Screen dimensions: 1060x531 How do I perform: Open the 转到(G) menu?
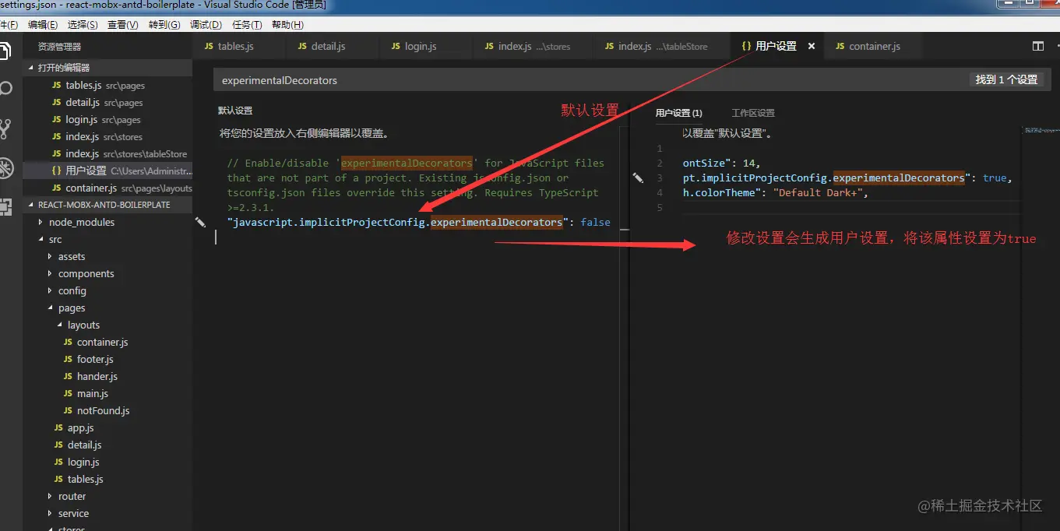[x=164, y=25]
